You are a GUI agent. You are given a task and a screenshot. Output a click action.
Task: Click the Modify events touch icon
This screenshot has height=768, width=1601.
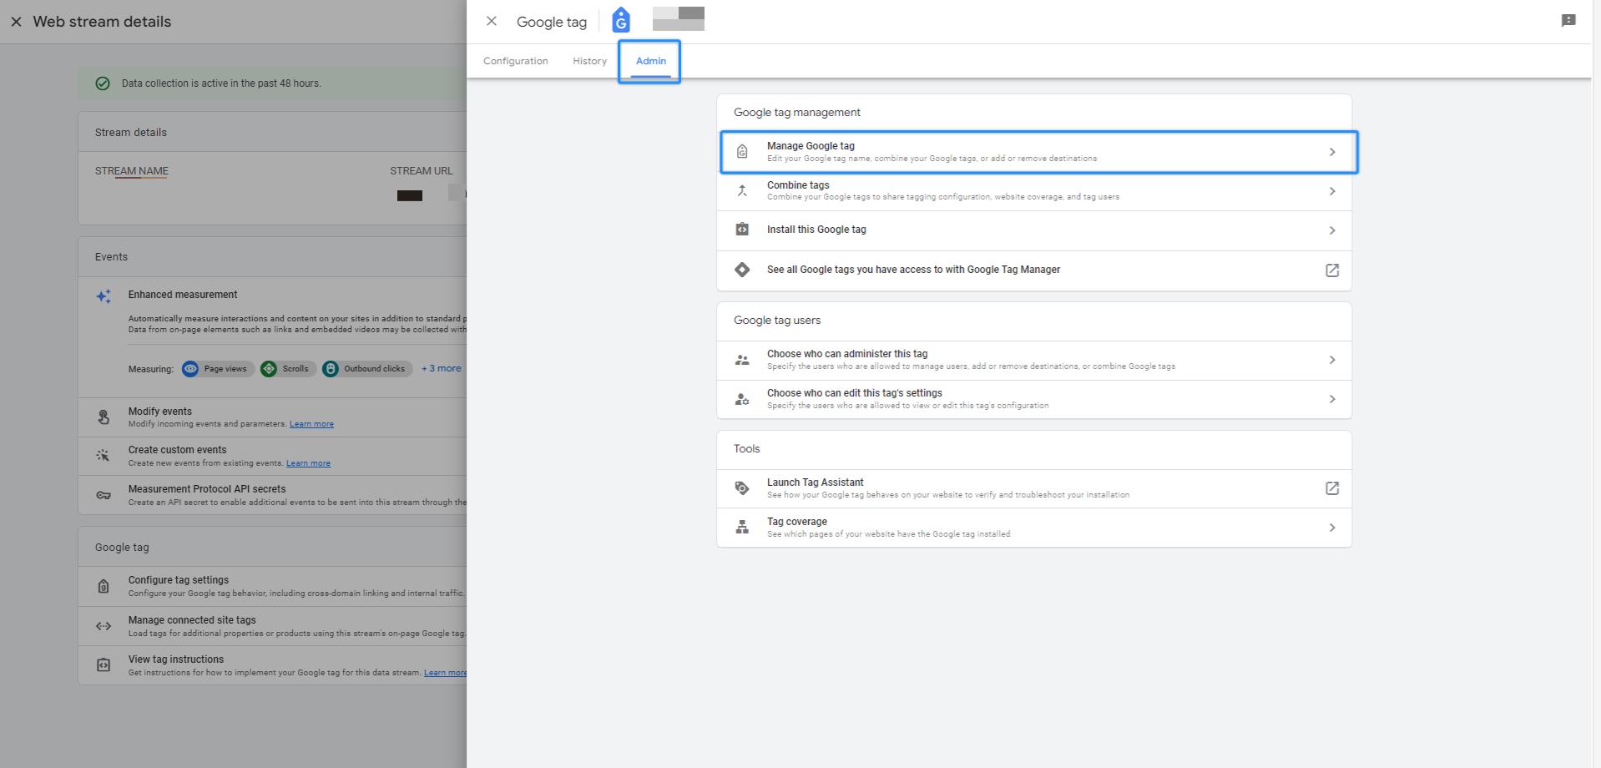pos(104,417)
